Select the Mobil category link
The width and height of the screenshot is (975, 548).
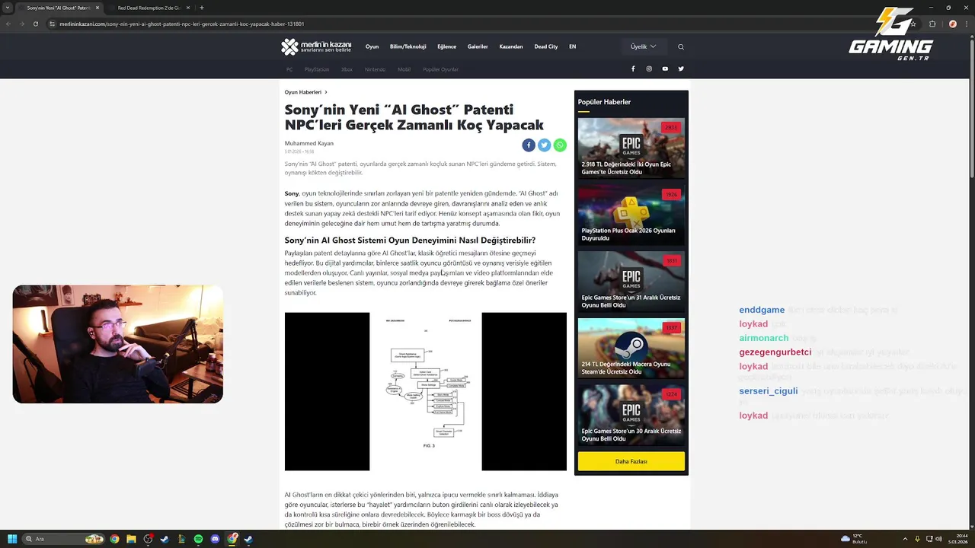coord(404,69)
